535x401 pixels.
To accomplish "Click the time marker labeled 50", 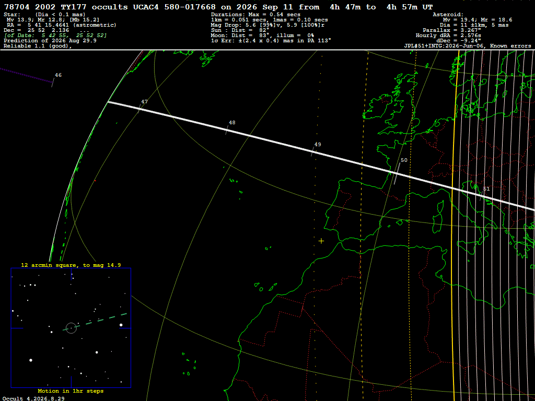I will [404, 160].
